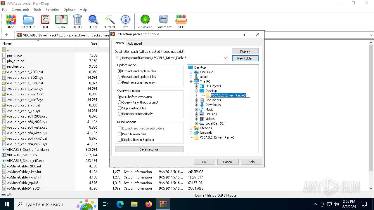The height and width of the screenshot is (210, 374).
Task: Launch Firefox from the taskbar
Action: click(148, 204)
